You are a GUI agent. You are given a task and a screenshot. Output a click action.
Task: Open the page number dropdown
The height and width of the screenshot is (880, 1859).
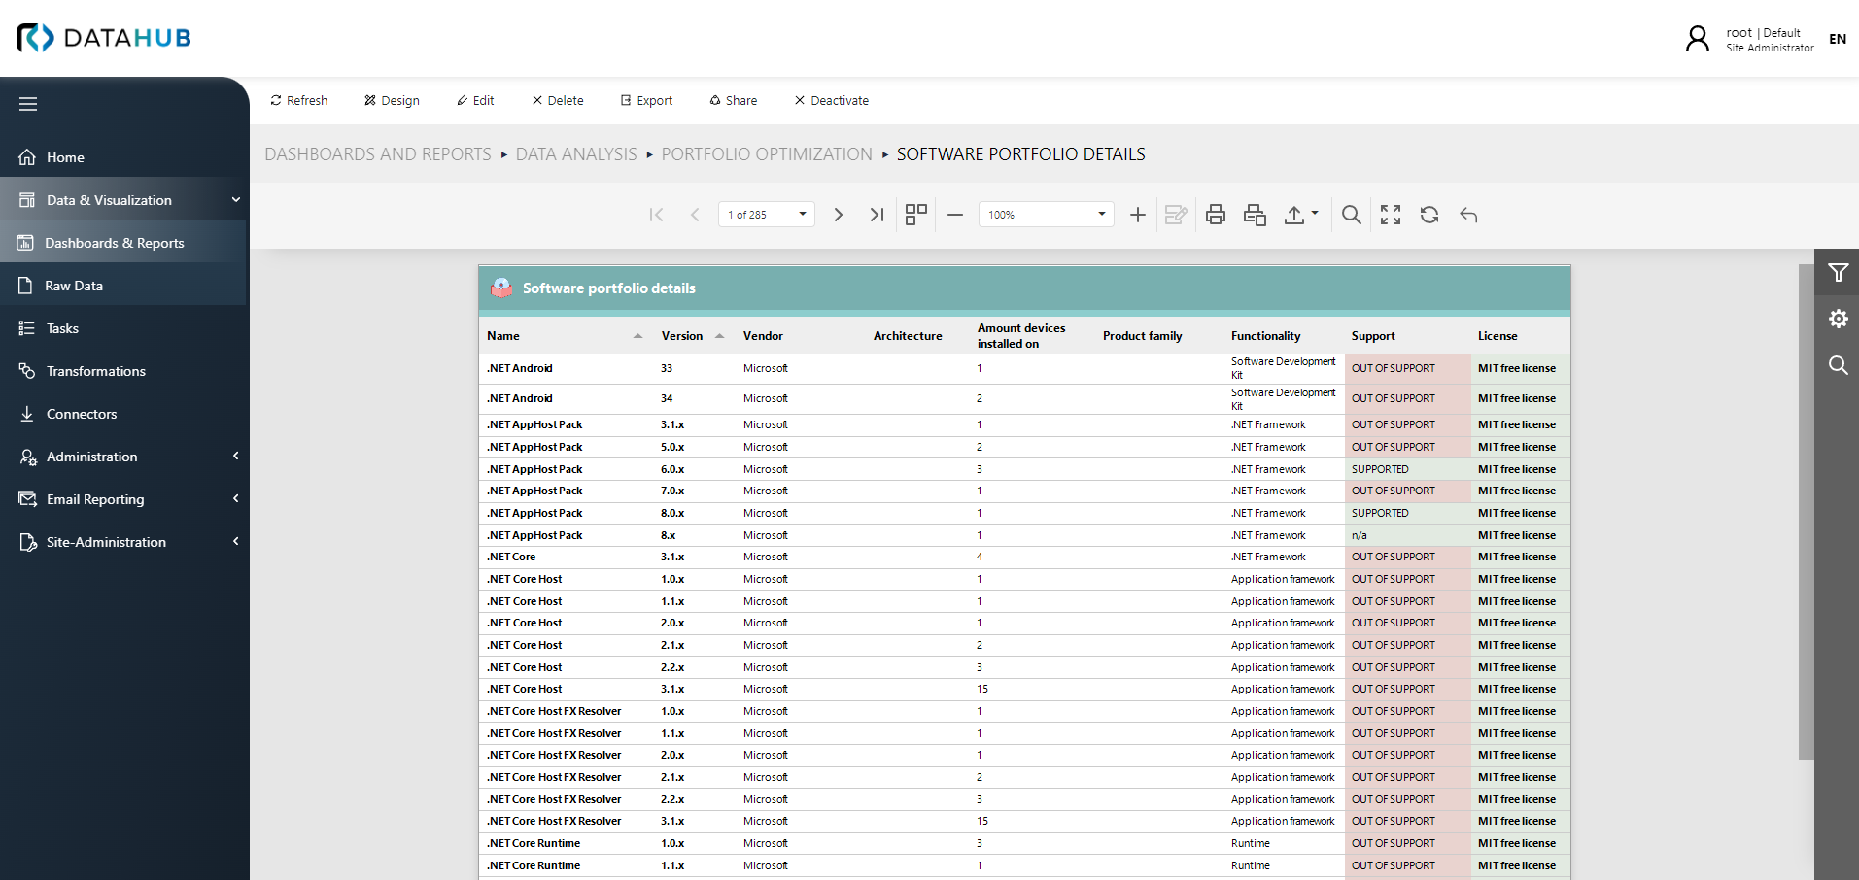pos(803,215)
